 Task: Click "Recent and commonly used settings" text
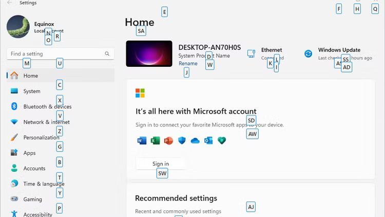coord(178,211)
